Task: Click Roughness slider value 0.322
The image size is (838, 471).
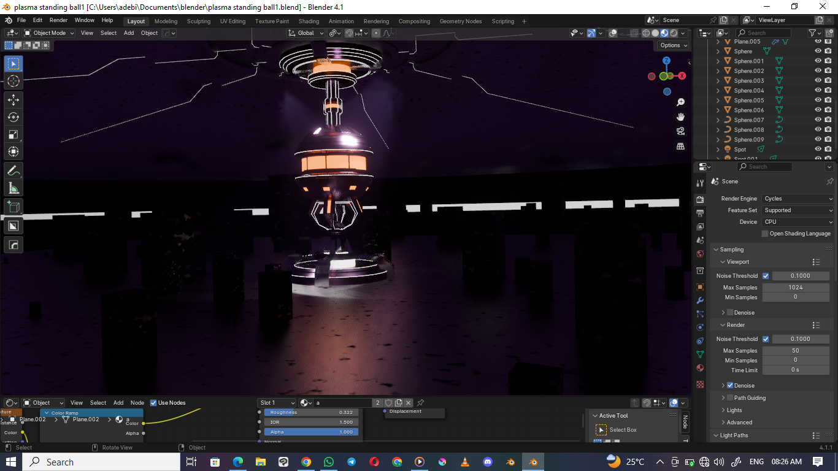Action: 311,413
